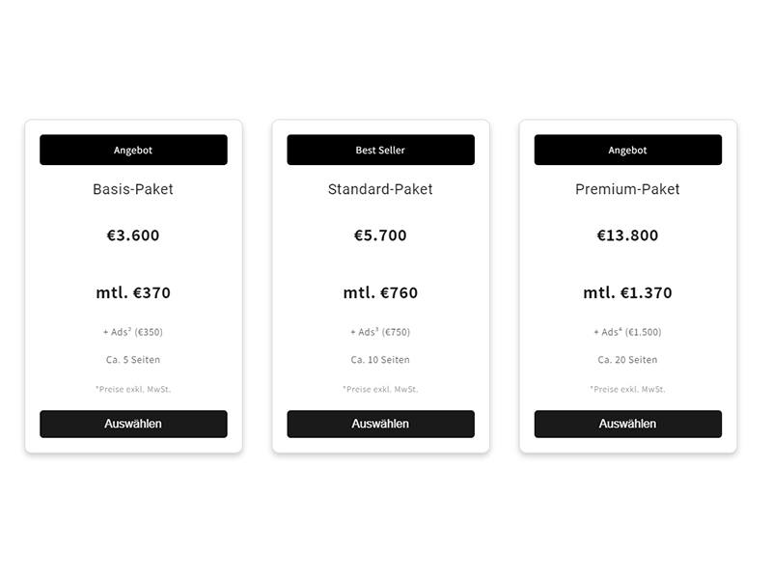This screenshot has width=772, height=579.
Task: Click Preise exkl. MwSt. note in Premium card
Action: click(x=627, y=389)
